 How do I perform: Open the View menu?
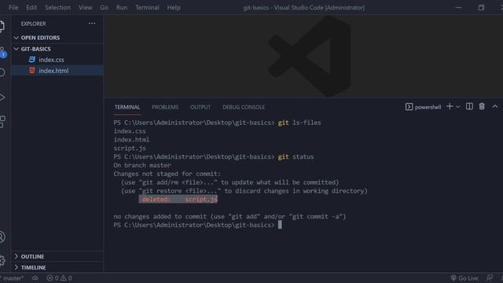point(86,7)
